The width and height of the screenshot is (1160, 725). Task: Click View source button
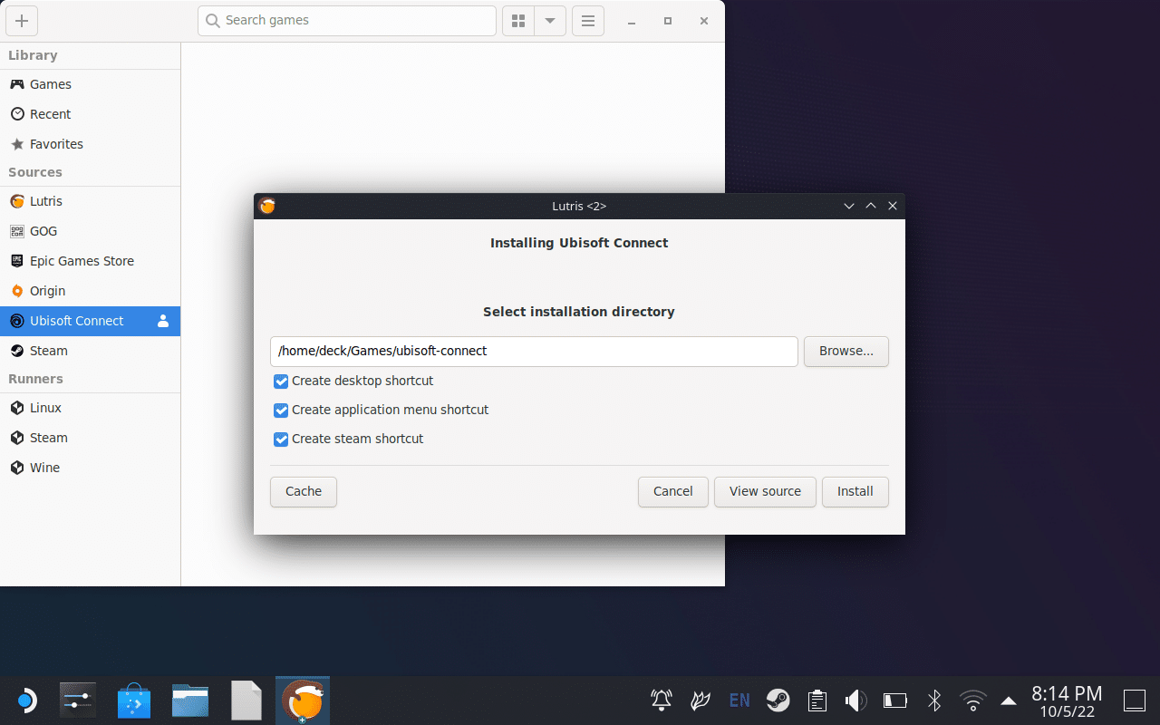765,492
